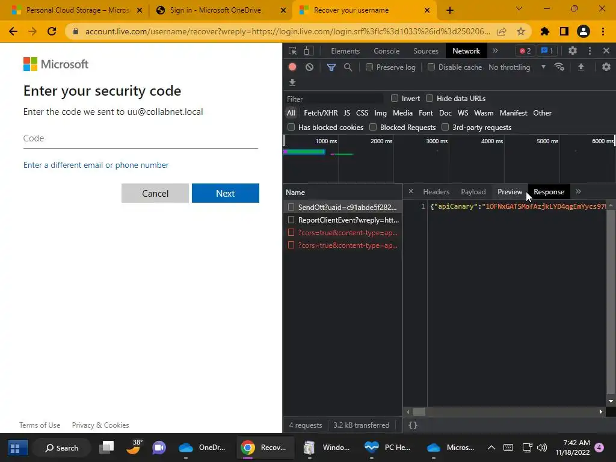Open Chrome tab search chevron
The image size is (616, 462).
click(519, 8)
